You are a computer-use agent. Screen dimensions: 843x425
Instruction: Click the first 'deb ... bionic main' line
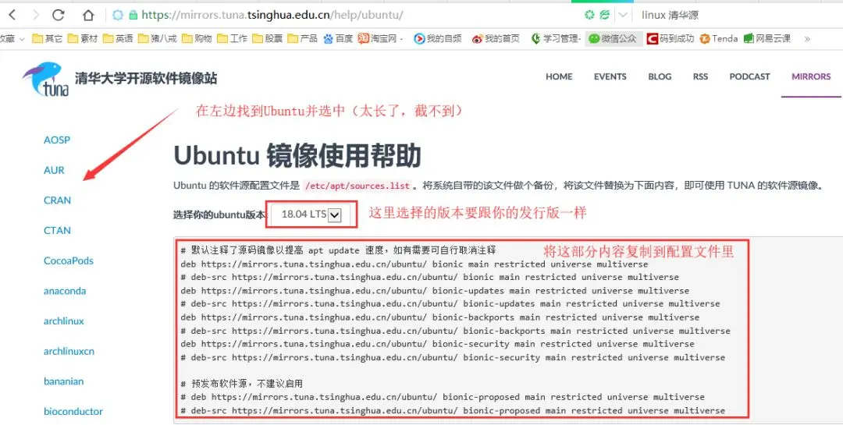[414, 264]
